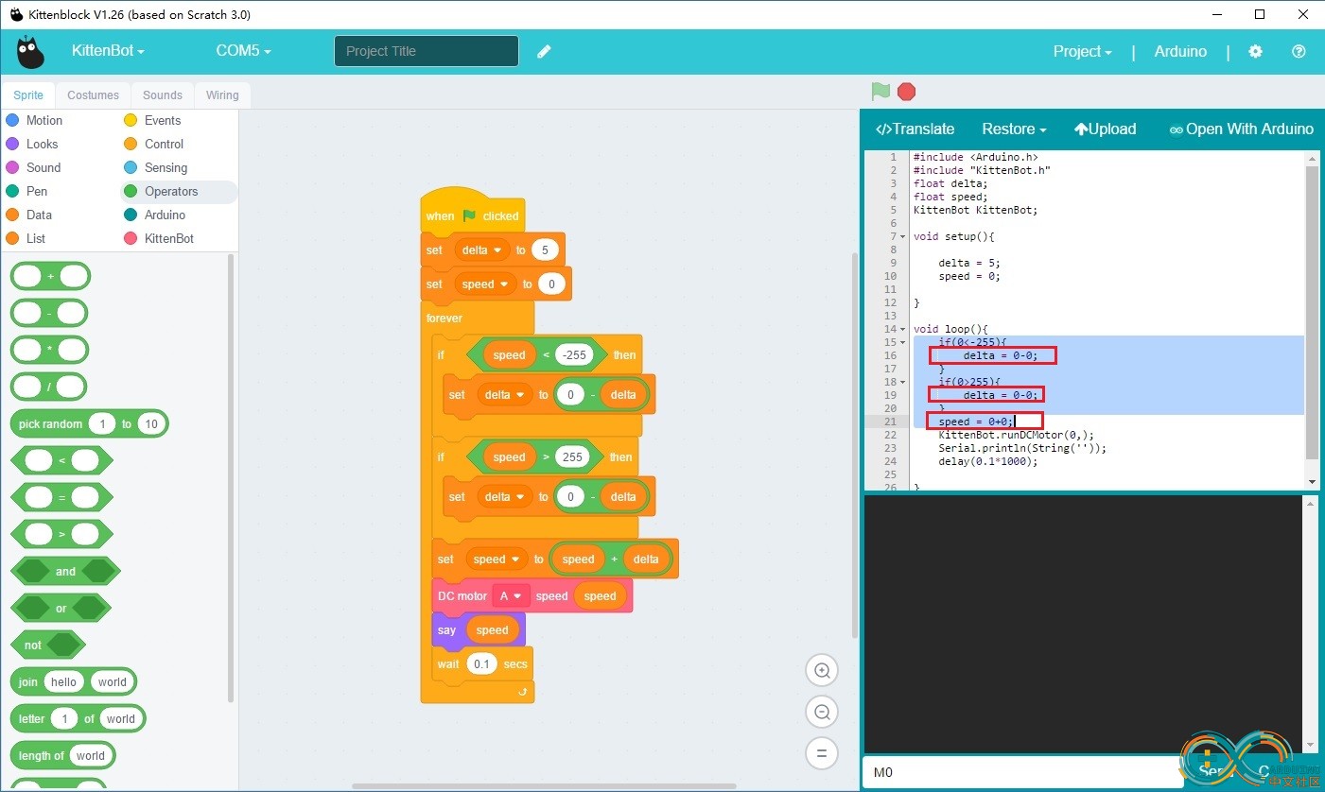Click the help question mark icon
This screenshot has width=1325, height=792.
(x=1299, y=51)
